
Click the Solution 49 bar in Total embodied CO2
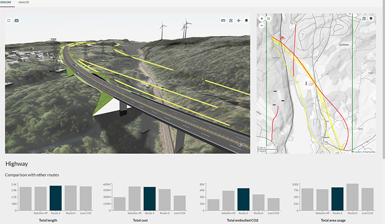click(228, 200)
